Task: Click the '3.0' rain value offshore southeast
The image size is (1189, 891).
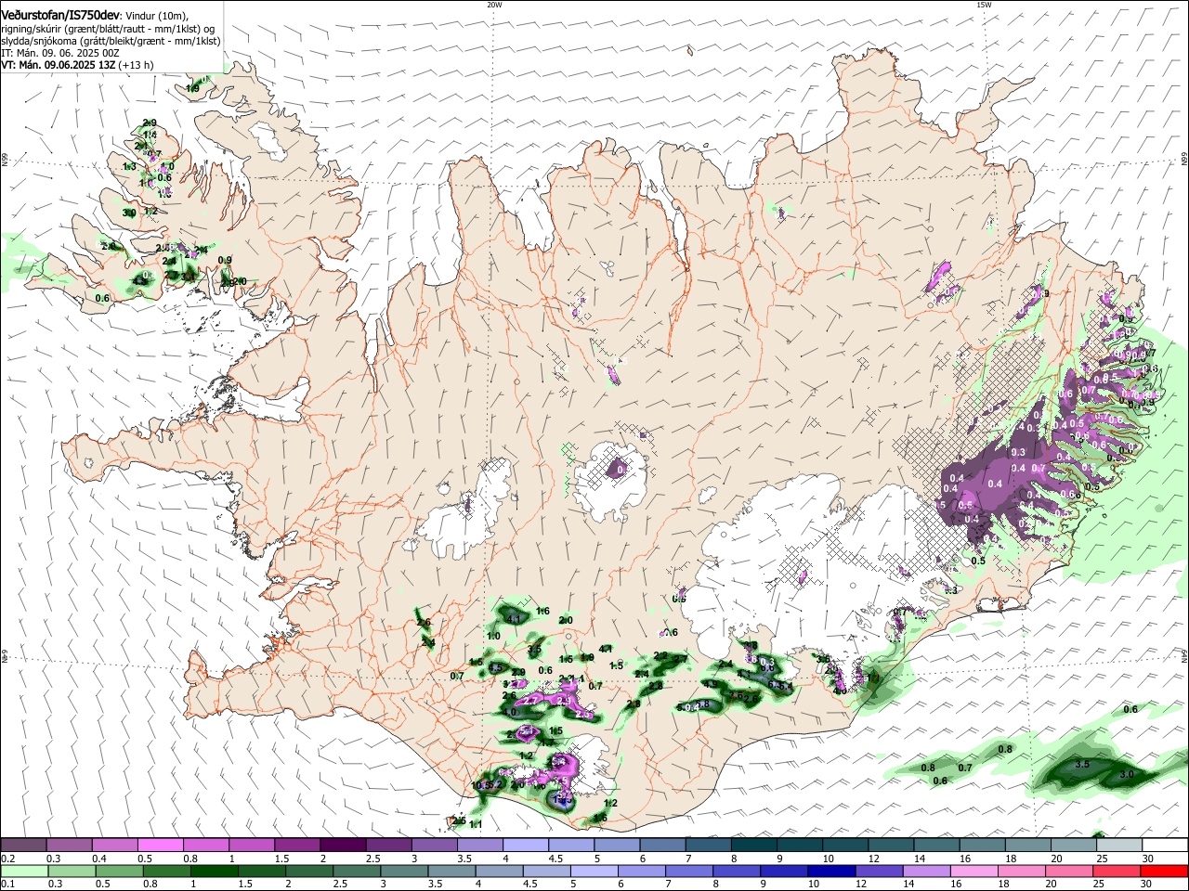Action: pos(1127,774)
